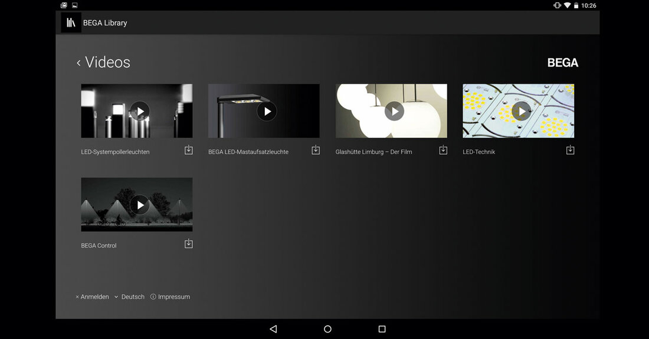Tap the Wi-Fi status icon
The height and width of the screenshot is (339, 649).
(x=567, y=5)
